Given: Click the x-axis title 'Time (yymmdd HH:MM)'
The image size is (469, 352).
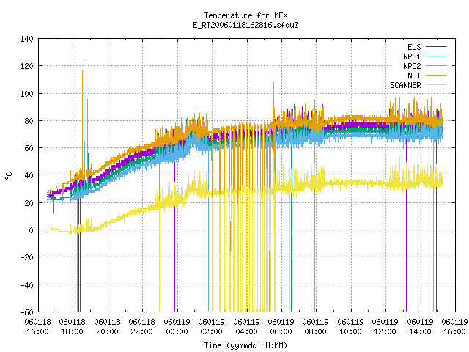Looking at the screenshot, I should pos(245,345).
